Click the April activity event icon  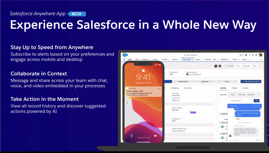(x=222, y=138)
